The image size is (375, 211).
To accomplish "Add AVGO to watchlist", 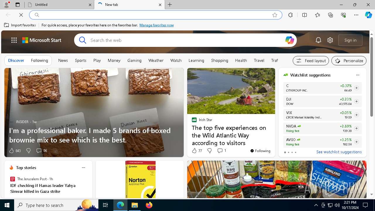I will click(x=356, y=142).
